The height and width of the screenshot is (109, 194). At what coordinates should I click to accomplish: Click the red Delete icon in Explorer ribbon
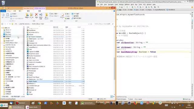coord(36,15)
